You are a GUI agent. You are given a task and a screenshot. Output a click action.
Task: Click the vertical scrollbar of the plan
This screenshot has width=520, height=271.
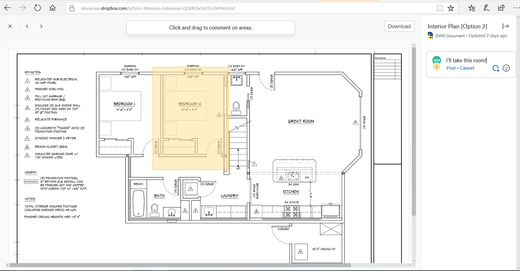click(414, 130)
